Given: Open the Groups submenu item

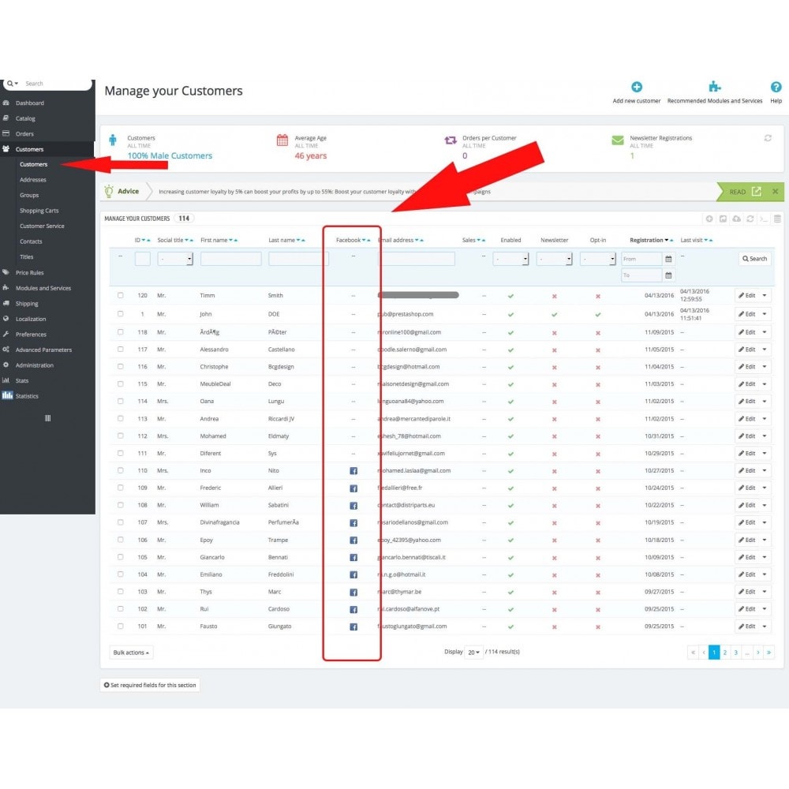Looking at the screenshot, I should [29, 195].
